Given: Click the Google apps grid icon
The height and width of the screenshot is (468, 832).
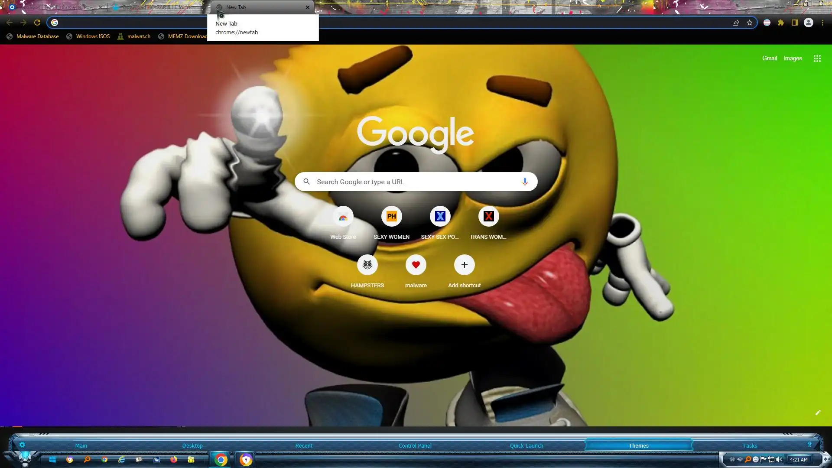Looking at the screenshot, I should tap(817, 58).
